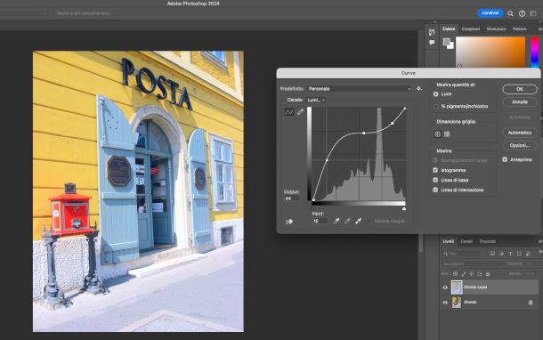543x340 pixels.
Task: Confirm curves with the OK button
Action: click(x=520, y=89)
